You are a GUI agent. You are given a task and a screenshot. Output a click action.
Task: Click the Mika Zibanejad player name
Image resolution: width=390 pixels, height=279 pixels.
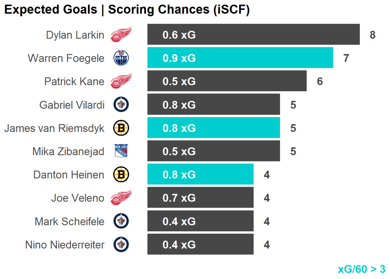(x=68, y=152)
